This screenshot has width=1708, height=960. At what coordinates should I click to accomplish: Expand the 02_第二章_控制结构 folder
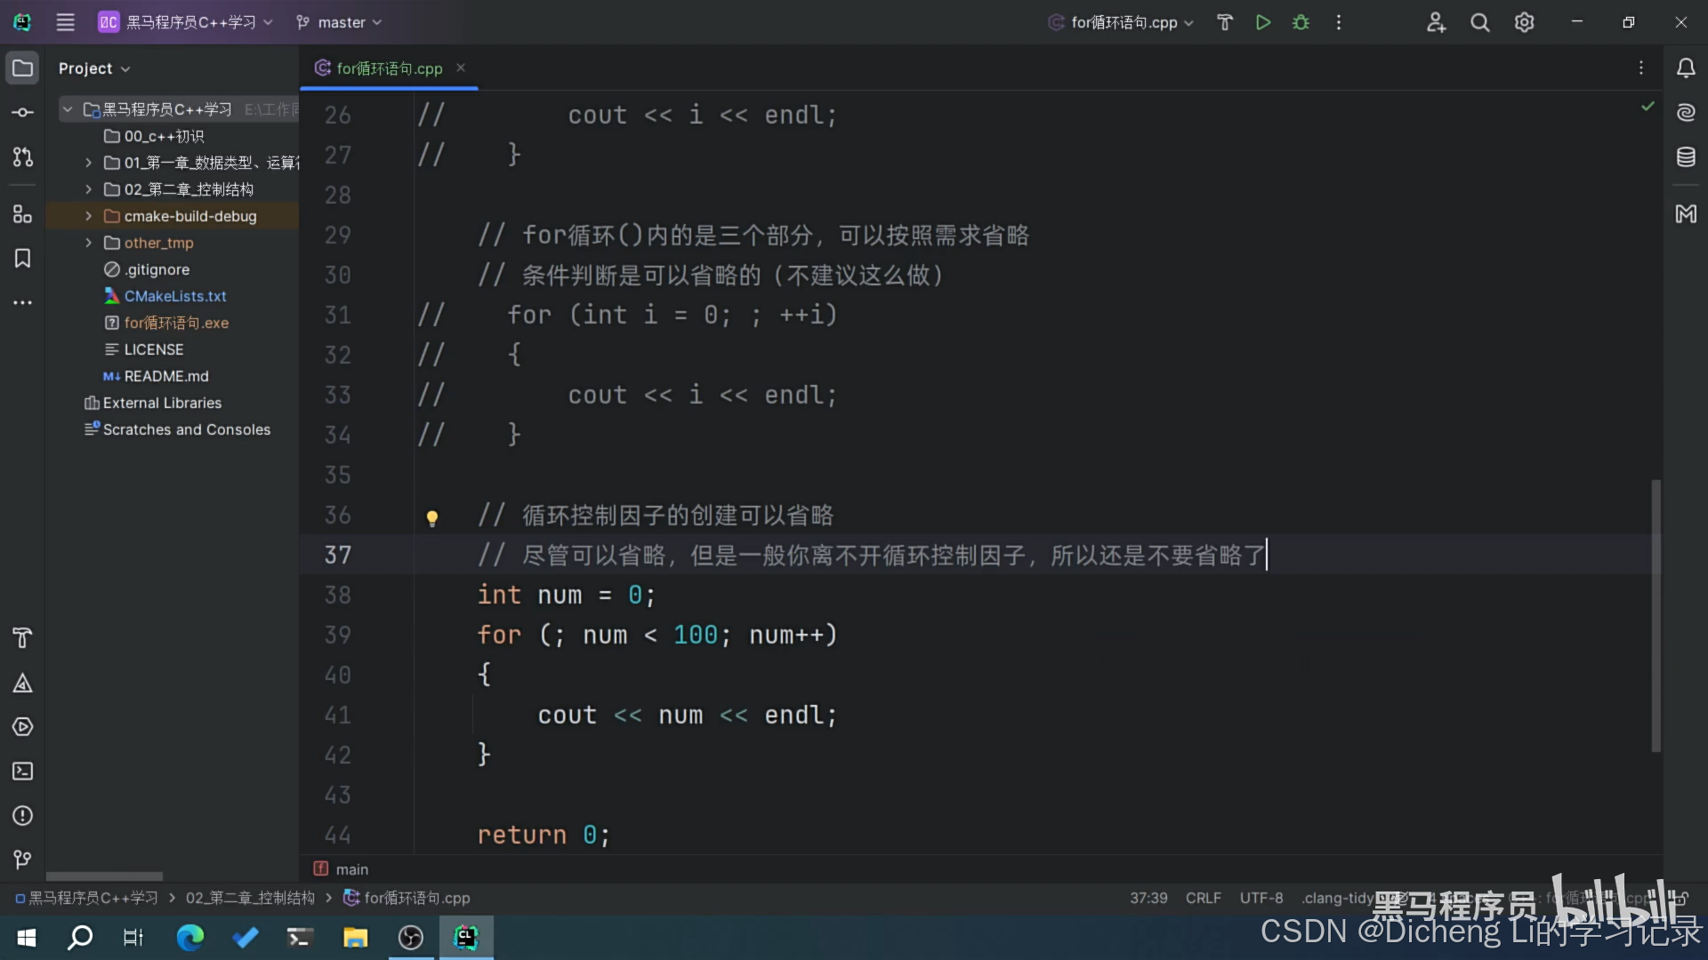[x=88, y=189]
